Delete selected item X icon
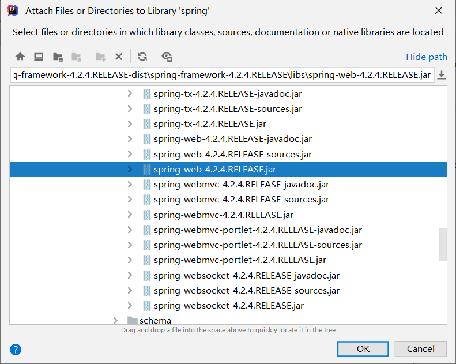This screenshot has height=364, width=456. point(119,57)
